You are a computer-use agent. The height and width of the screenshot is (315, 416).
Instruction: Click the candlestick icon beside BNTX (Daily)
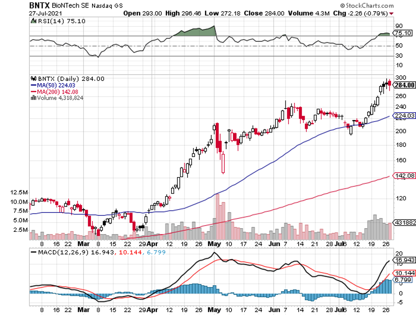[x=33, y=79]
